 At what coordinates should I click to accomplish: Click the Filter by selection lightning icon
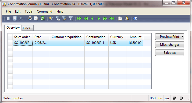51,18
